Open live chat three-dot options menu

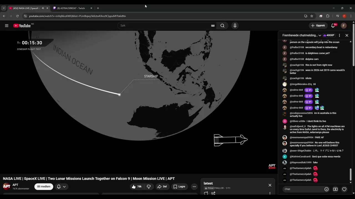point(339,35)
